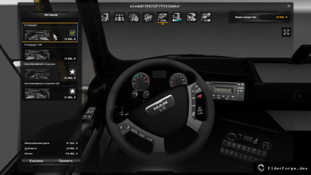Open the interior accessories category icon
This screenshot has width=311, height=175.
(x=206, y=17)
